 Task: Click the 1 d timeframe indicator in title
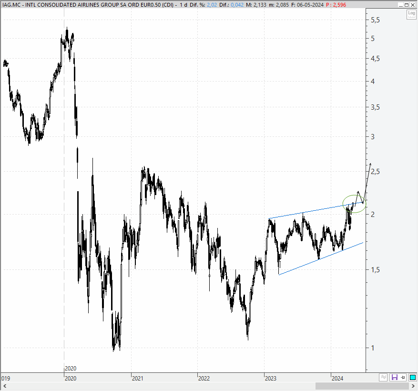tap(184, 5)
